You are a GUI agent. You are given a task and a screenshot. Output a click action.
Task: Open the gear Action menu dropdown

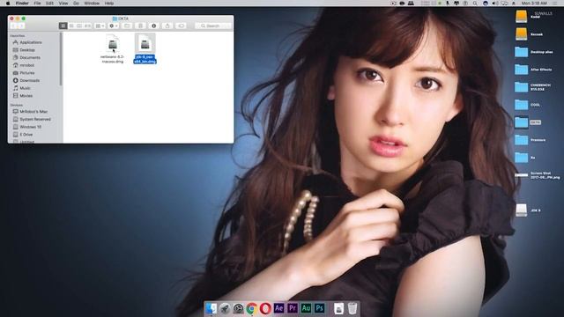click(x=114, y=26)
